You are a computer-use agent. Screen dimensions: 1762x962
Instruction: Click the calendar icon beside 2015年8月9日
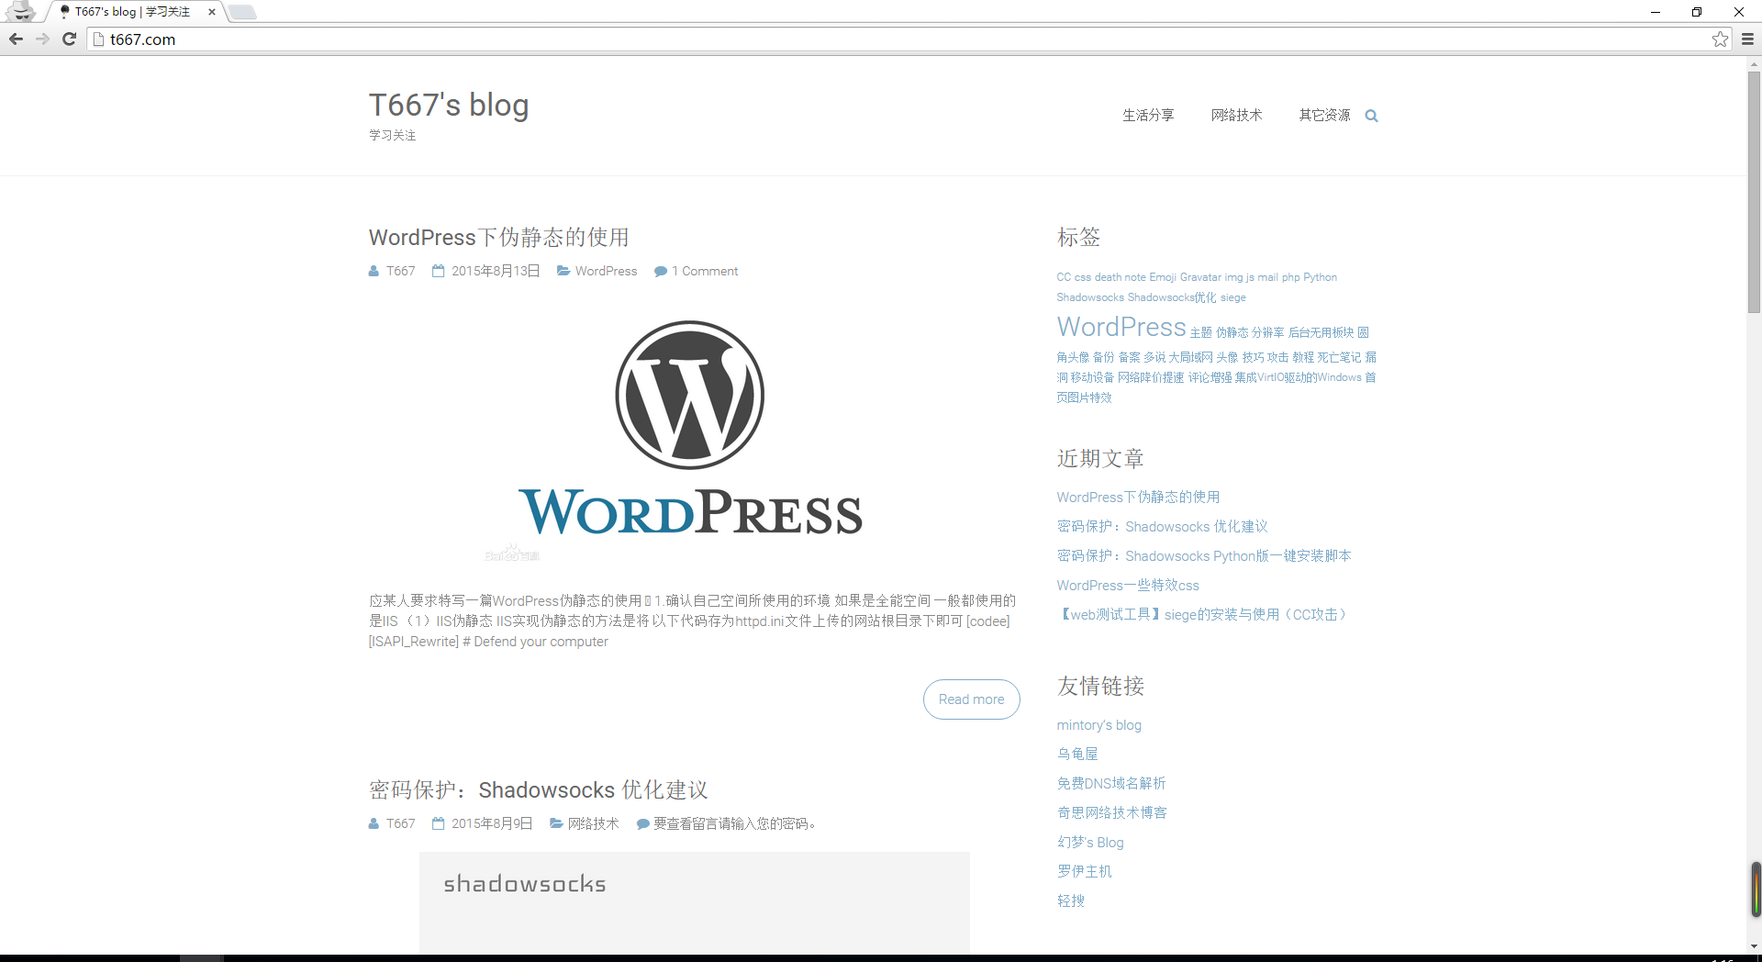[x=439, y=823]
